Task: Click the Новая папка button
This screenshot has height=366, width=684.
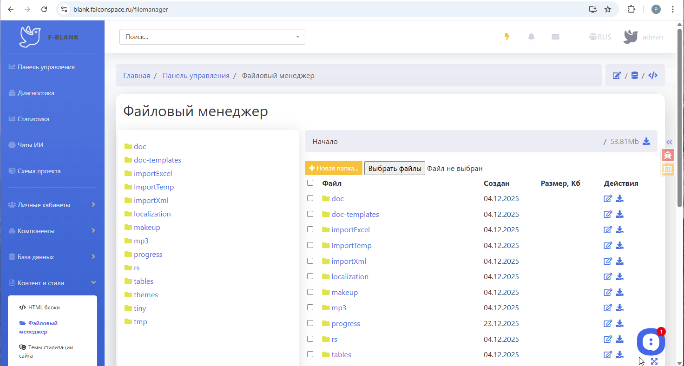Action: [333, 168]
